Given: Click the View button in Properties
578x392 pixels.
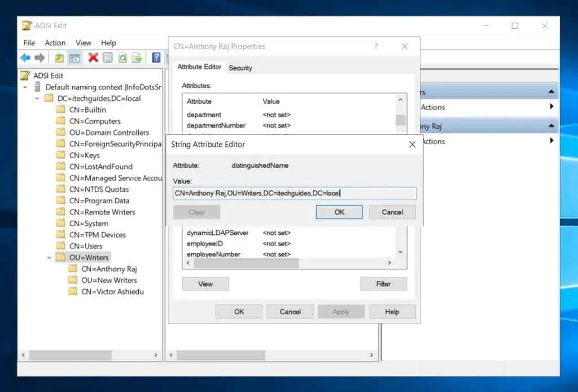Looking at the screenshot, I should (x=205, y=284).
